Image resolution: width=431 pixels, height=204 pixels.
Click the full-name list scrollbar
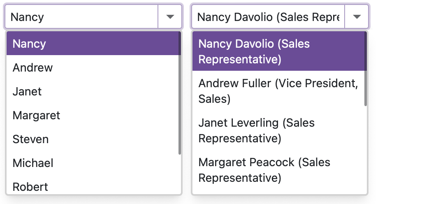(x=366, y=69)
